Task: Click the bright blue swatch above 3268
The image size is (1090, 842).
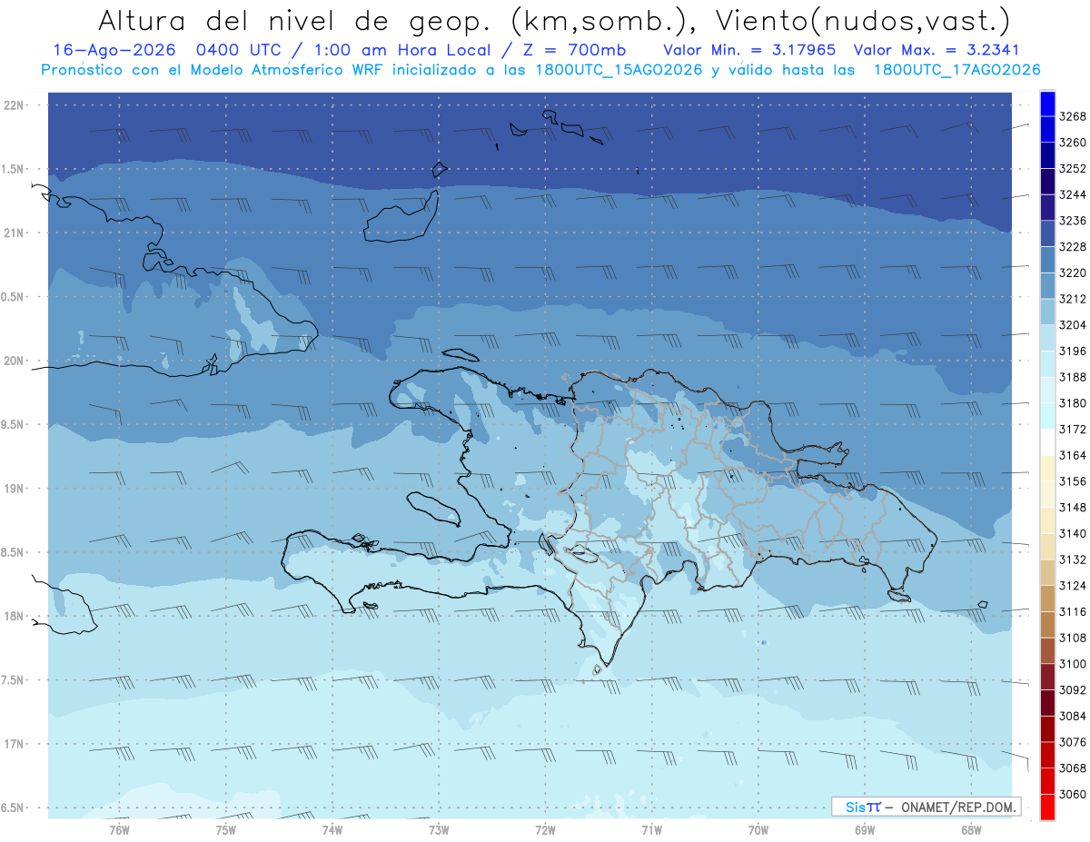Action: point(1047,104)
